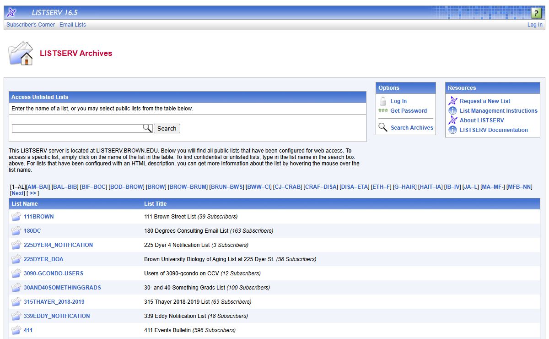The width and height of the screenshot is (549, 339).
Task: Open the 3090-GCONDO-USERS list
Action: point(54,273)
